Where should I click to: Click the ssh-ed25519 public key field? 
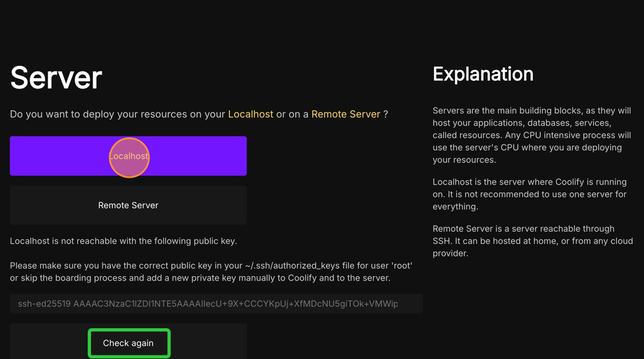[216, 304]
